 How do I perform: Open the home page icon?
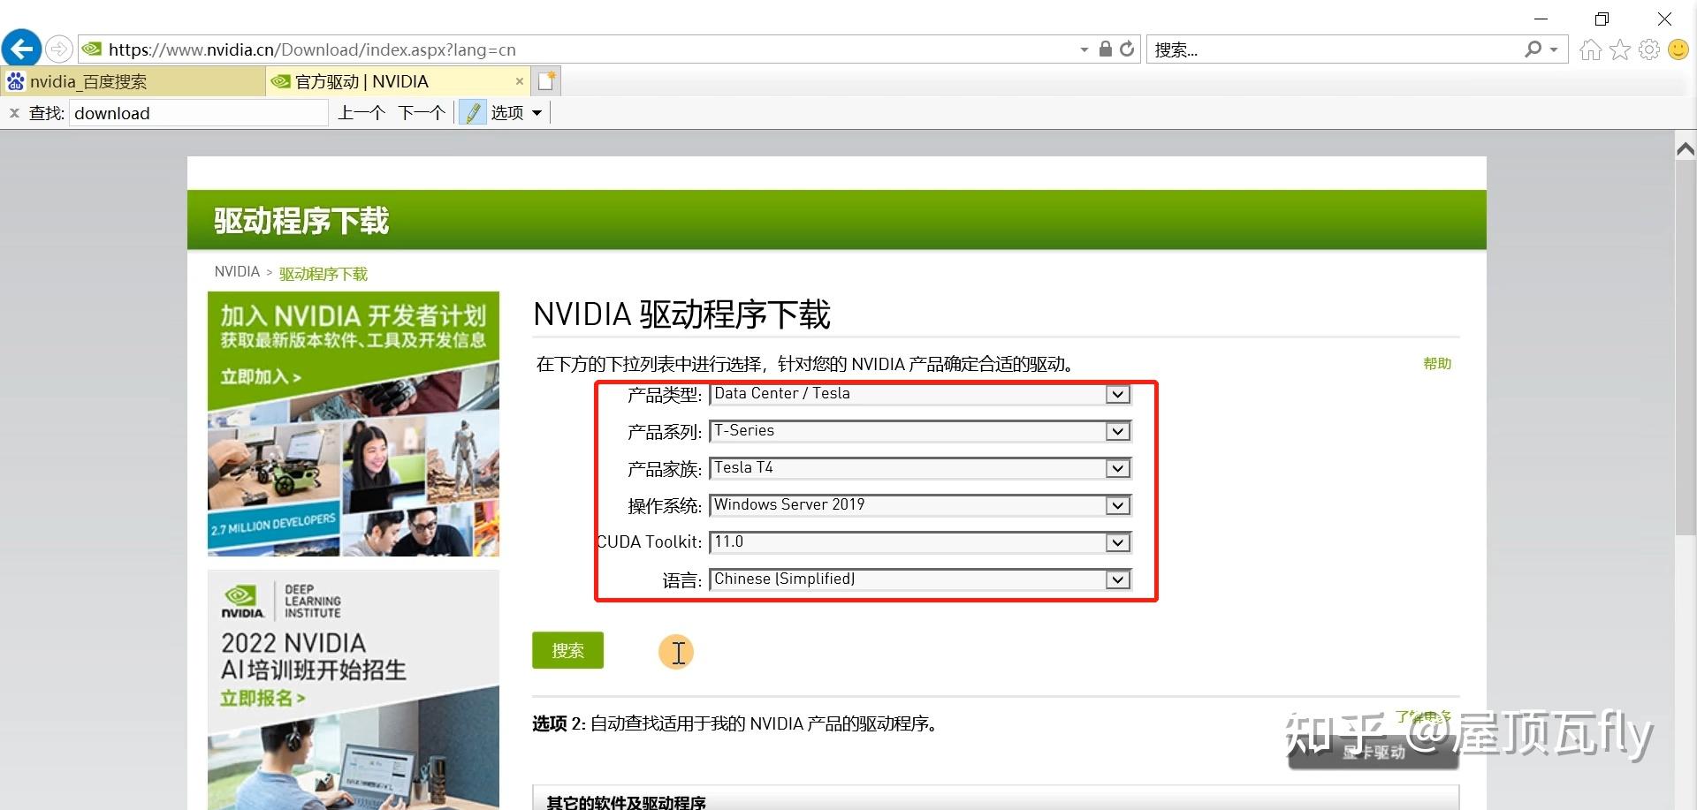[1591, 49]
